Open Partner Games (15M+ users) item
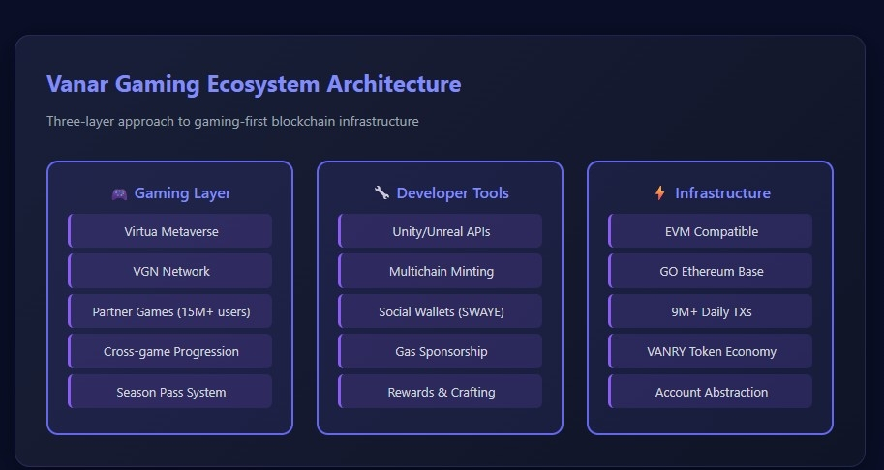 pyautogui.click(x=169, y=311)
